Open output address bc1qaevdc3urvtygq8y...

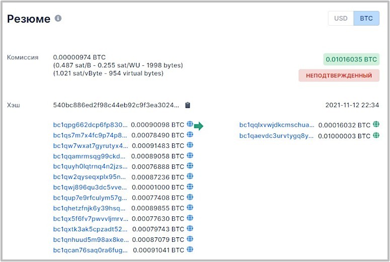coord(276,136)
